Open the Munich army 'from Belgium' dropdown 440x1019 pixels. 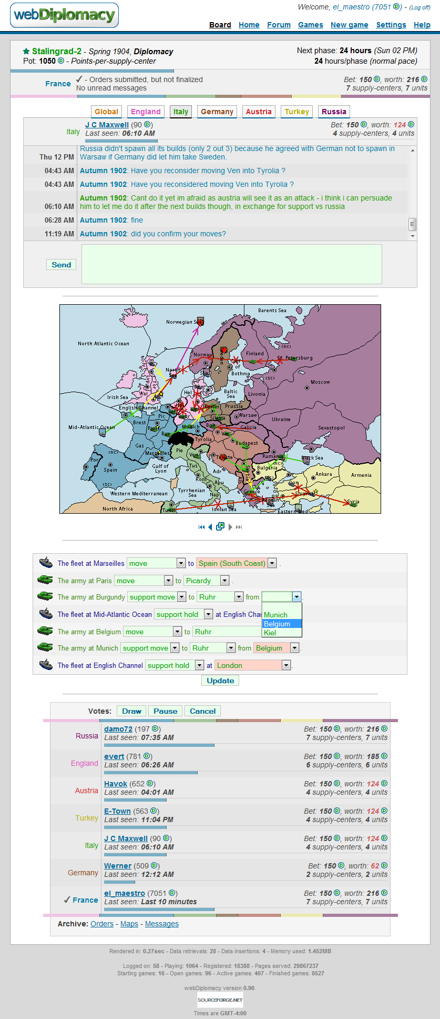point(277,648)
